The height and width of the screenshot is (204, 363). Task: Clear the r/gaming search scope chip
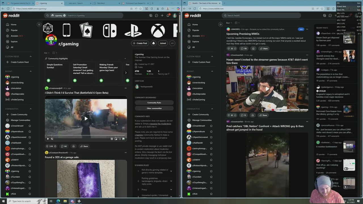tap(64, 16)
